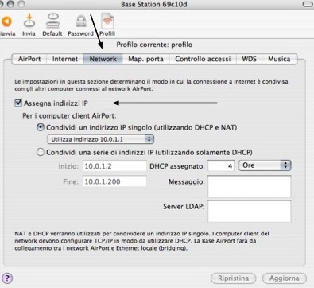The height and width of the screenshot is (288, 314).
Task: Select the Network tab
Action: [x=103, y=59]
